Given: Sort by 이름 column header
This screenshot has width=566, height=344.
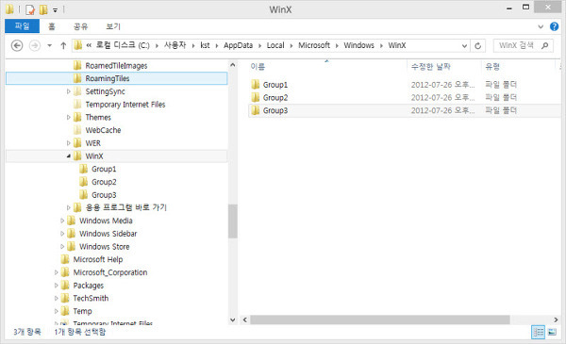Looking at the screenshot, I should click(x=258, y=67).
